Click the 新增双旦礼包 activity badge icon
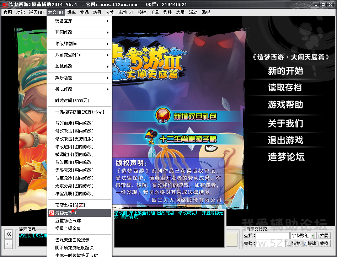337x257 pixels. [x=163, y=116]
